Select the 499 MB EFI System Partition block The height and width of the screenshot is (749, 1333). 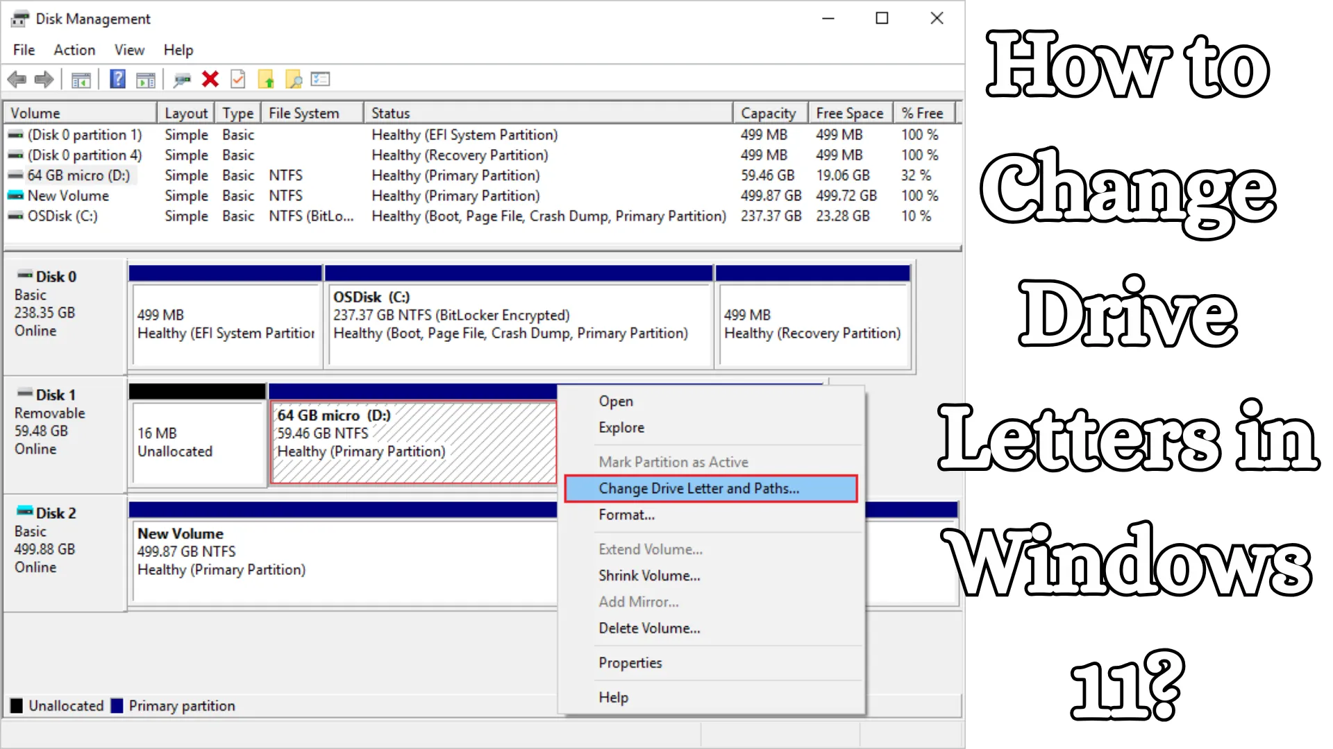tap(226, 323)
